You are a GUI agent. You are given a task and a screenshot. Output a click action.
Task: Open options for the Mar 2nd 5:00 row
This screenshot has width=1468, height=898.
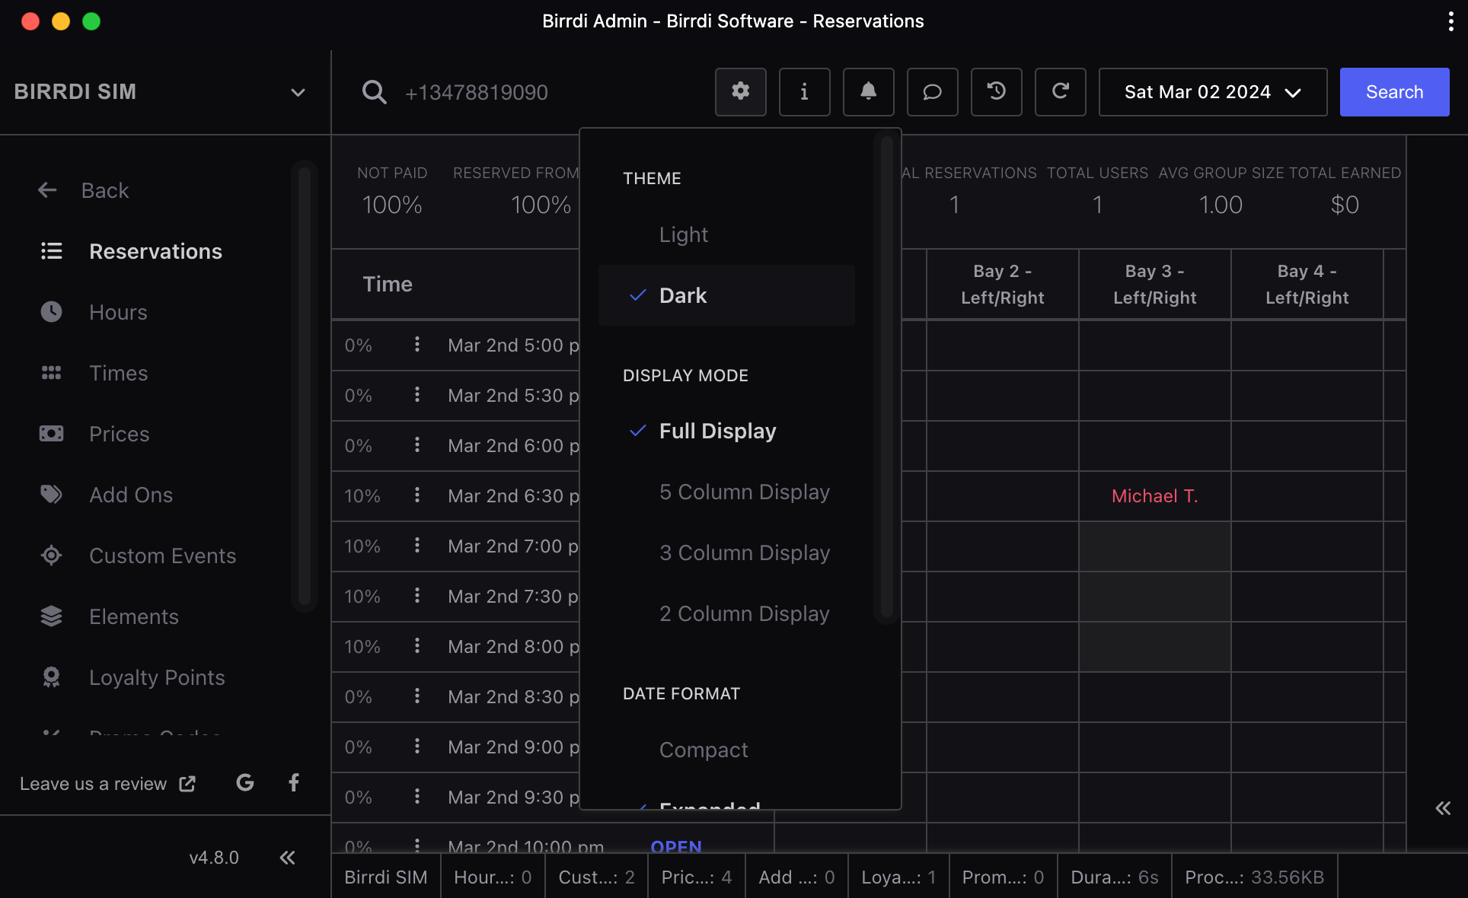[416, 345]
